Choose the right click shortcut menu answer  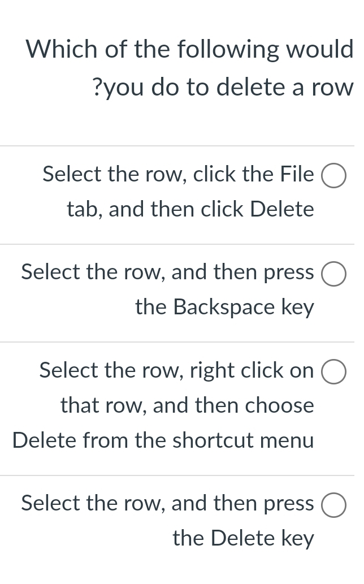pos(333,372)
